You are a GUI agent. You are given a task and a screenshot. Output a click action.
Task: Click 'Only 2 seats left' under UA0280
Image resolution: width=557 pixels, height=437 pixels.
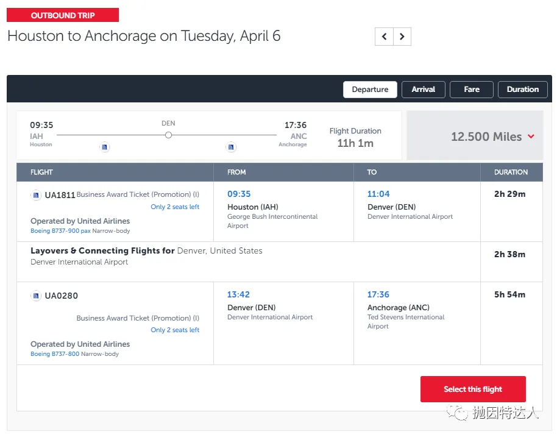[175, 330]
